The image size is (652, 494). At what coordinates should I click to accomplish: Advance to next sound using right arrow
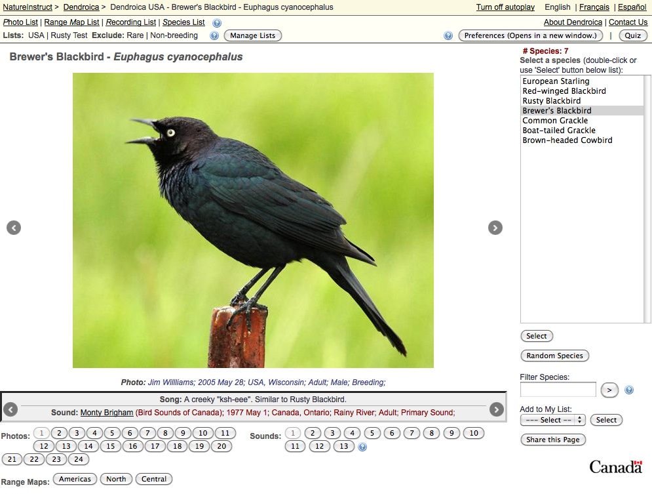pyautogui.click(x=497, y=409)
